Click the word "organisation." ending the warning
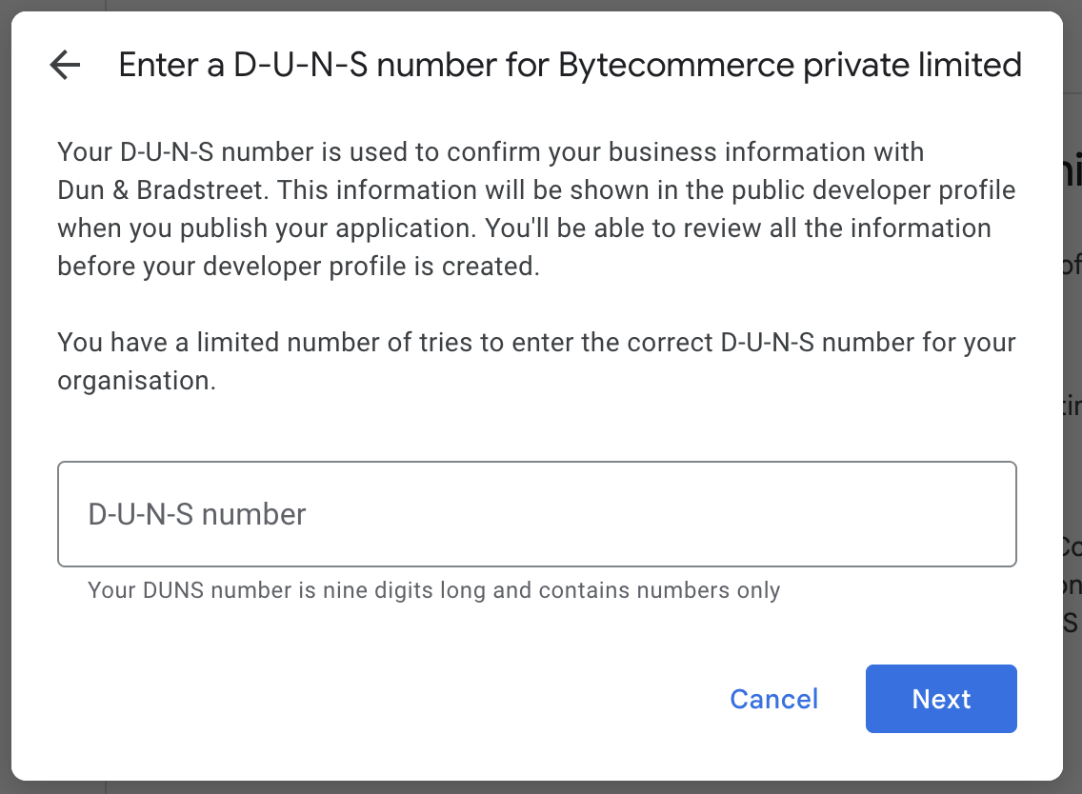Screen dimensions: 1082x794 [136, 381]
